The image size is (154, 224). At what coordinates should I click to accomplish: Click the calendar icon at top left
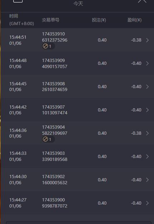[18, 1]
